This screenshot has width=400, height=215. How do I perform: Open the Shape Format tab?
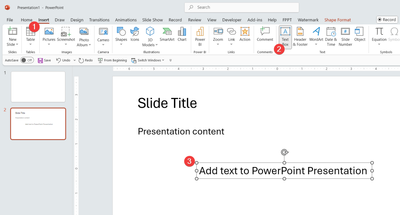tap(337, 20)
